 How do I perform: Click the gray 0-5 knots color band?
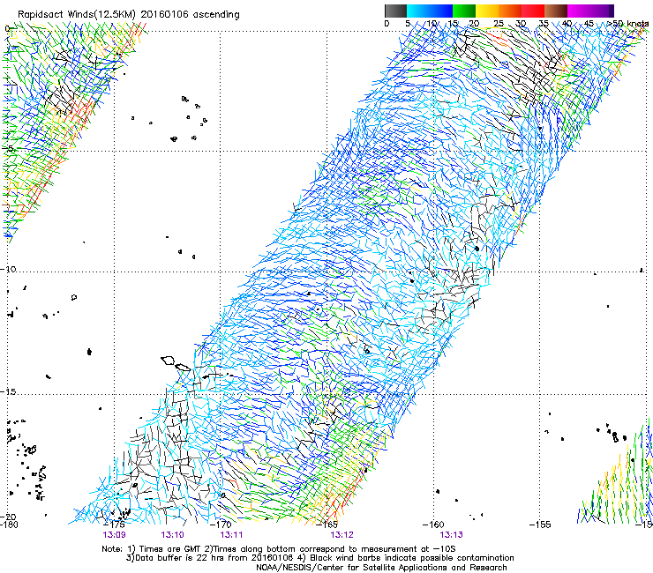coord(395,11)
